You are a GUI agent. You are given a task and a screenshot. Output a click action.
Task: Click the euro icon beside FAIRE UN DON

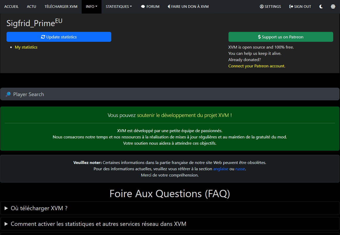pyautogui.click(x=169, y=6)
